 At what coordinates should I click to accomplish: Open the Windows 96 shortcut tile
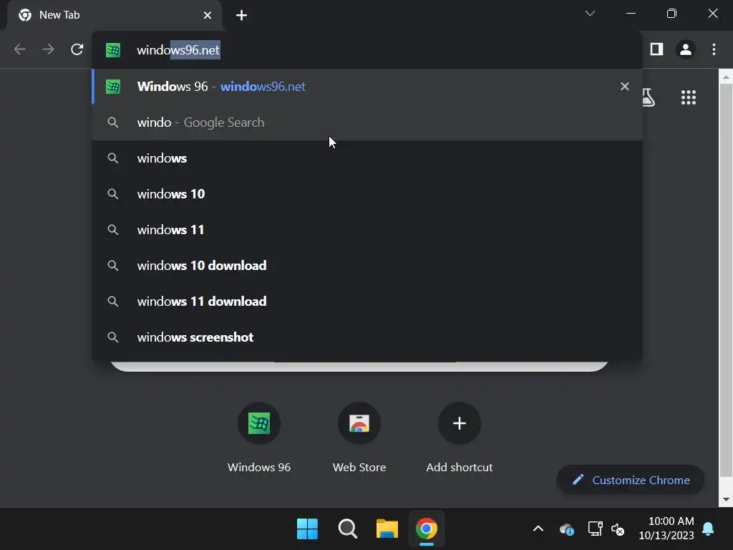(259, 438)
